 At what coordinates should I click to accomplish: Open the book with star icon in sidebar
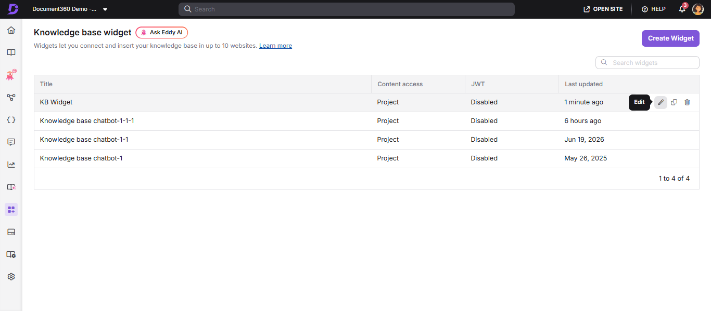point(11,187)
